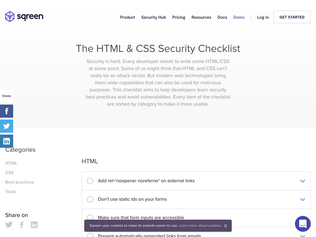Click the Demo navigation link

(x=239, y=17)
